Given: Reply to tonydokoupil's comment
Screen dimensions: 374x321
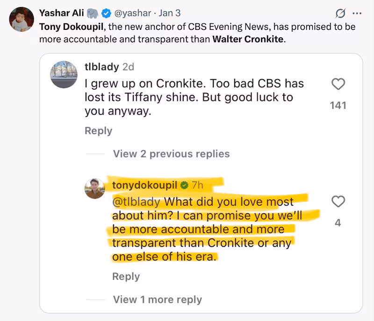Looking at the screenshot, I should pos(127,276).
